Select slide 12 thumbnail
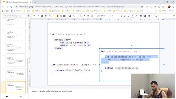Screen dimensions: 176x99 point(16,87)
